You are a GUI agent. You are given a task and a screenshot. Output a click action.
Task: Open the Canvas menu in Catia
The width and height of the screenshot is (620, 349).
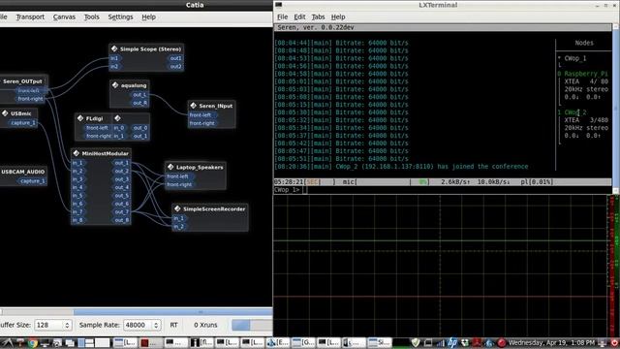coord(64,17)
